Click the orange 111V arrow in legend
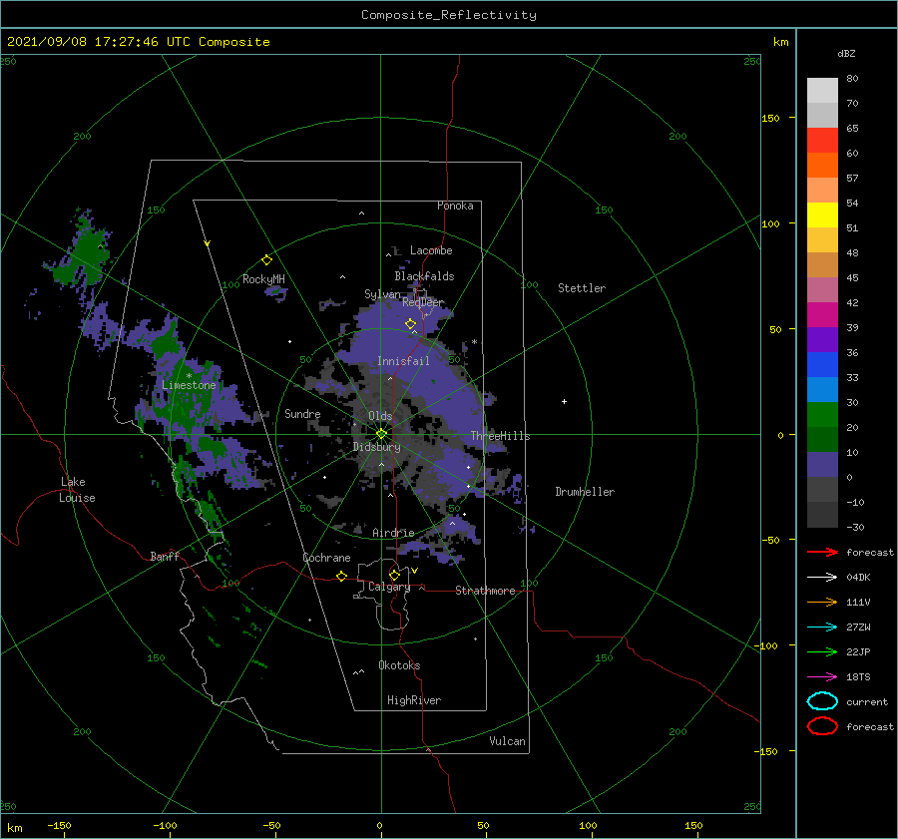898x839 pixels. pyautogui.click(x=822, y=602)
